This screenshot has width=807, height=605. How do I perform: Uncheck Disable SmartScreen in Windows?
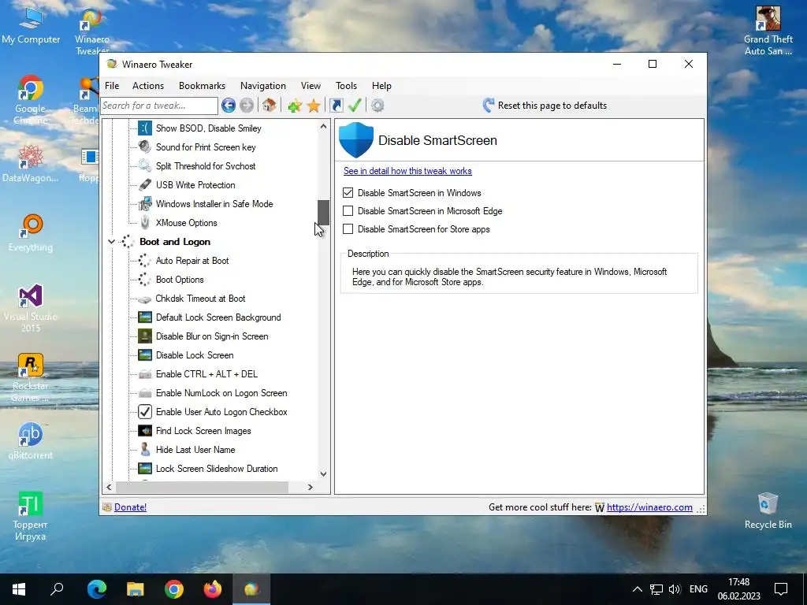[x=348, y=193]
